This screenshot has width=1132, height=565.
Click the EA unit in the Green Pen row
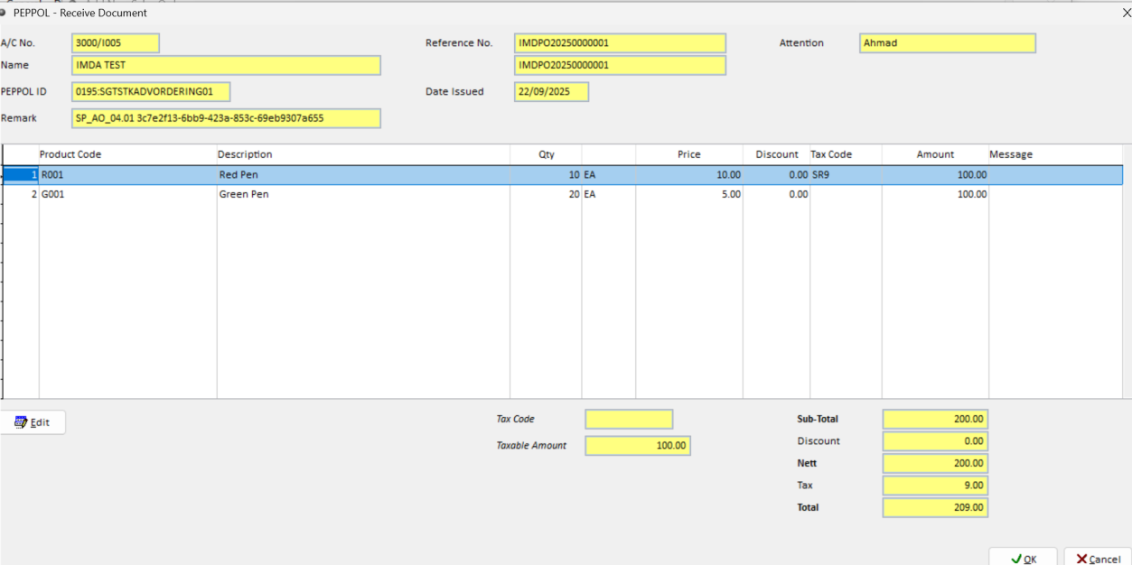tap(609, 194)
